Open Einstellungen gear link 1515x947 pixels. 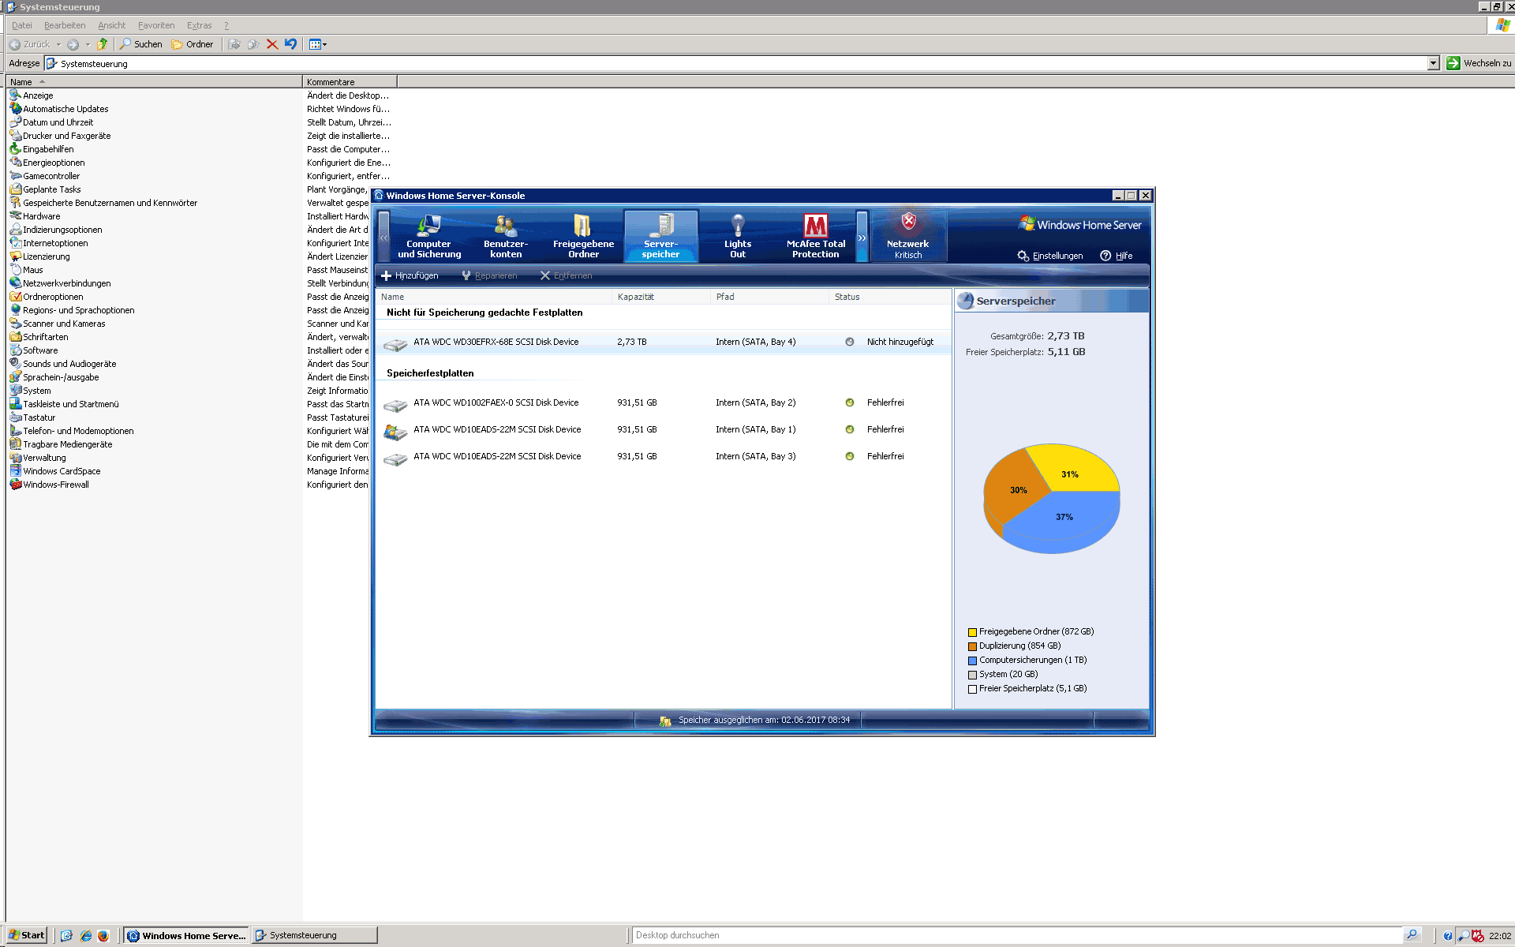(1050, 256)
